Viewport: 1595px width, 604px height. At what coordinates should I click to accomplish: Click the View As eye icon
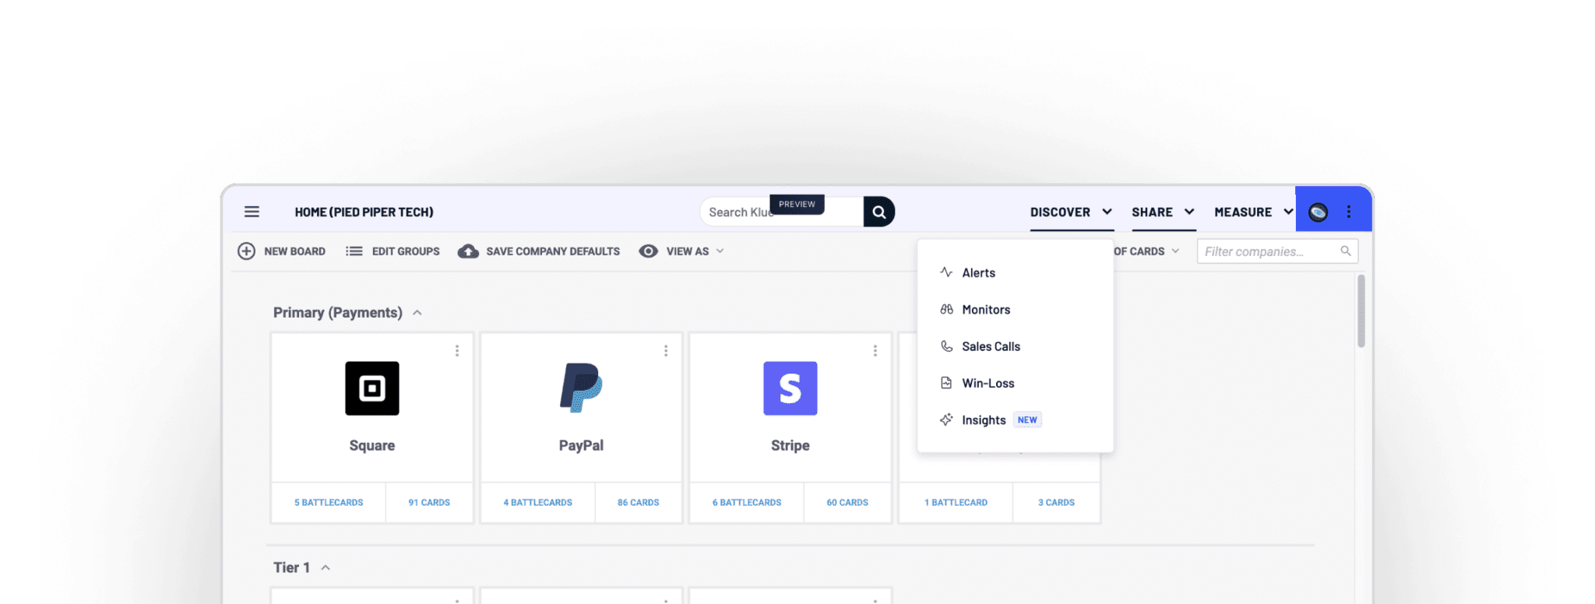648,251
